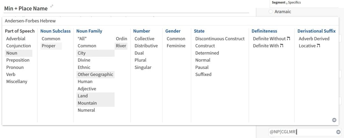344x138 pixels.
Task: Open the Noun Subclass column header
Action: (x=55, y=31)
